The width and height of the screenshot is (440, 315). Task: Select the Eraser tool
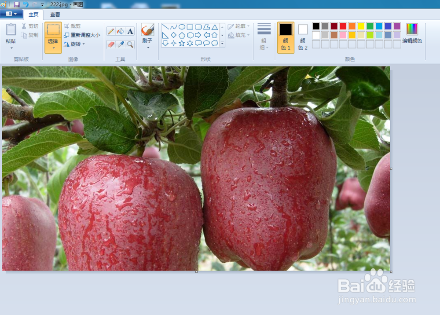click(111, 44)
